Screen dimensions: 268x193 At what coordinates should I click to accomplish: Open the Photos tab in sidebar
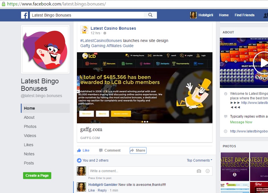click(30, 126)
